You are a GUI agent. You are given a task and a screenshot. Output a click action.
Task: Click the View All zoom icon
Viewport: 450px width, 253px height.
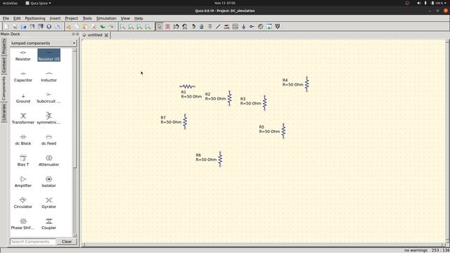click(122, 27)
